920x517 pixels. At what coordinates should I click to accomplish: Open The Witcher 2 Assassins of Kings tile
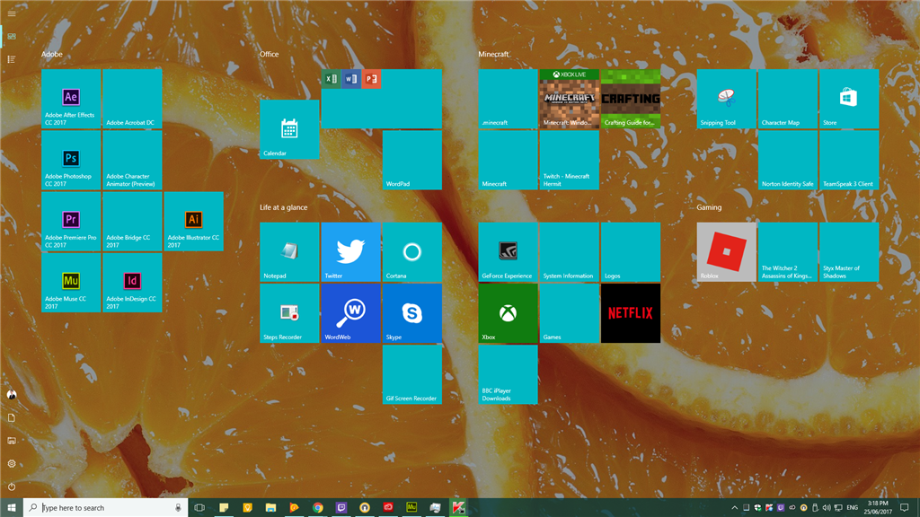point(788,252)
